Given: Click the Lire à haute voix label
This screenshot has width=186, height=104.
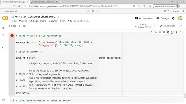Looking at the screenshot, I should point(11,11).
